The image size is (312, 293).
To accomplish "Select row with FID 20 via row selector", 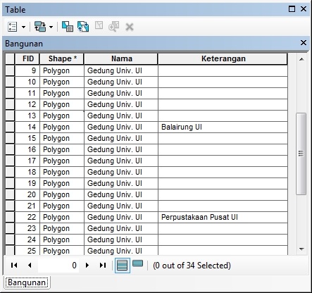I will (x=10, y=194).
